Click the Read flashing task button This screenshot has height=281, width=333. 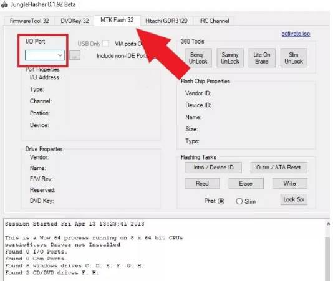(202, 183)
